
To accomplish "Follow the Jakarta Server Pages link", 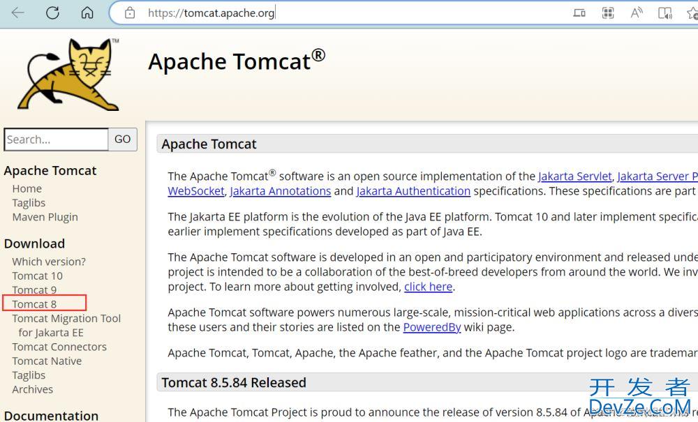I will (658, 176).
